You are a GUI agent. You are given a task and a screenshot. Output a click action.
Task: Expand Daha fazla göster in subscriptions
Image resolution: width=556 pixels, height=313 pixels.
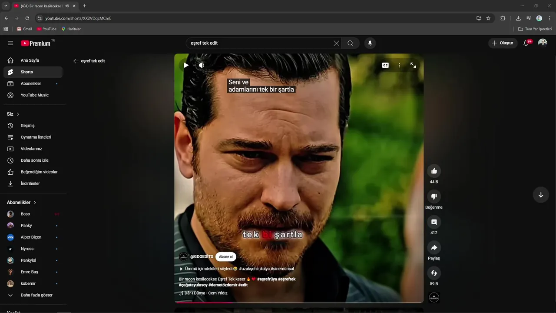33,295
